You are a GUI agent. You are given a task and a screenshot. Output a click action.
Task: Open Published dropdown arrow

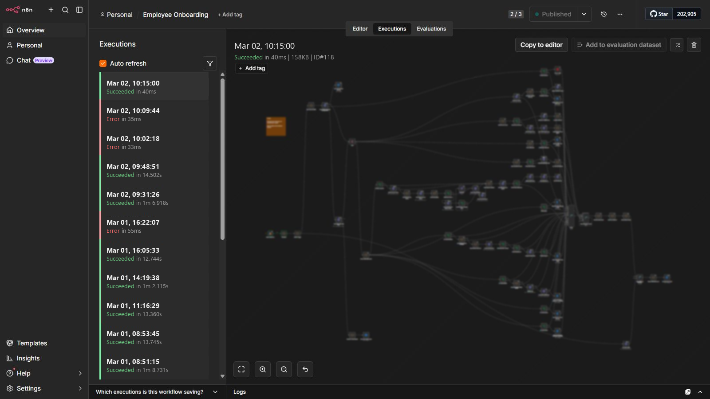pos(584,14)
